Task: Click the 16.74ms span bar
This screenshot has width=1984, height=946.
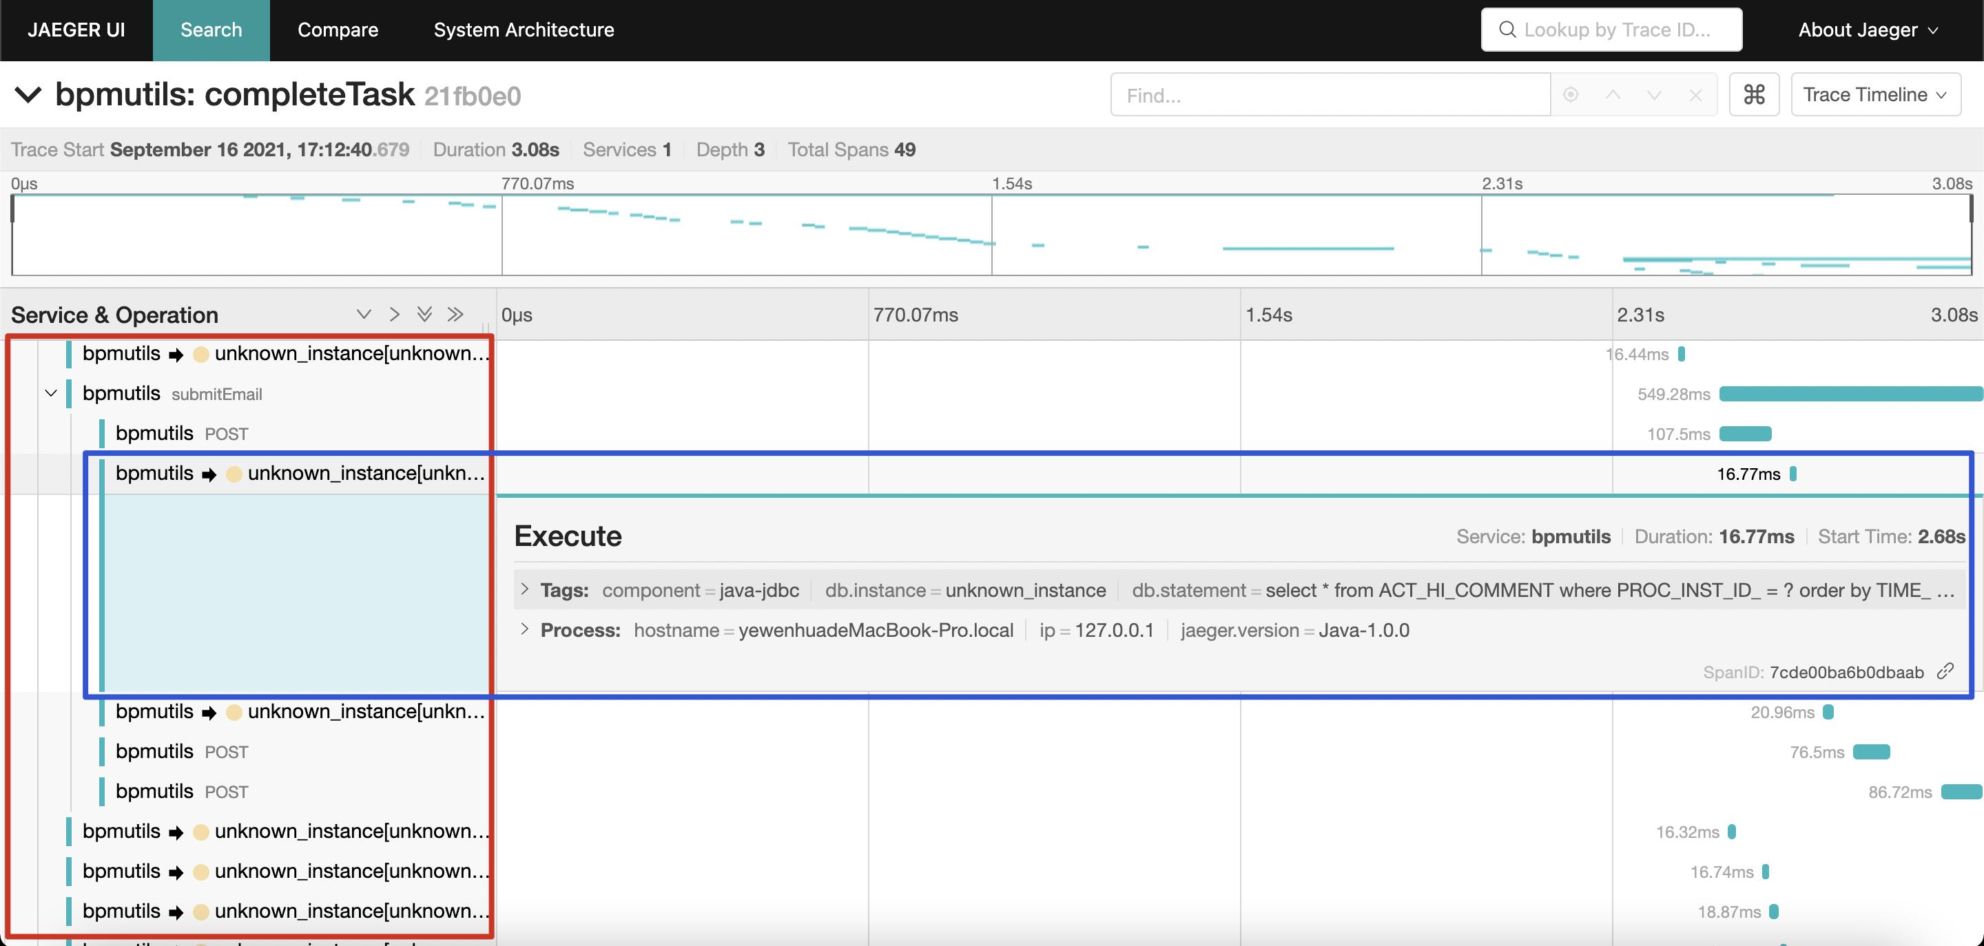Action: 1765,872
